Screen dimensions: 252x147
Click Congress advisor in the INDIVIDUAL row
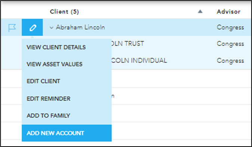[230, 61]
